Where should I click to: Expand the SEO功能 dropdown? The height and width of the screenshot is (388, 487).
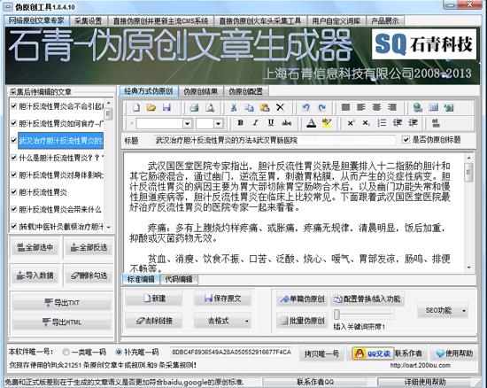click(464, 310)
